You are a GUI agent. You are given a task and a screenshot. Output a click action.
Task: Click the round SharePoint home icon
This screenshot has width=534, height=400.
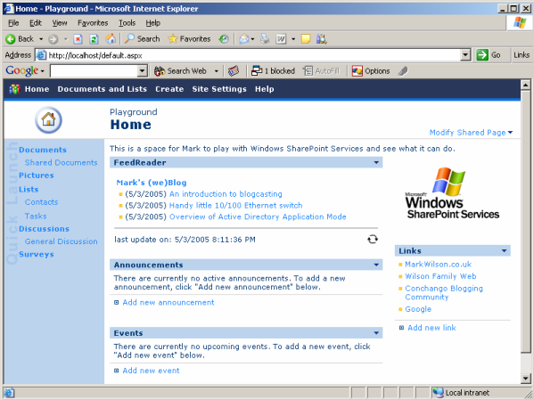[x=48, y=120]
